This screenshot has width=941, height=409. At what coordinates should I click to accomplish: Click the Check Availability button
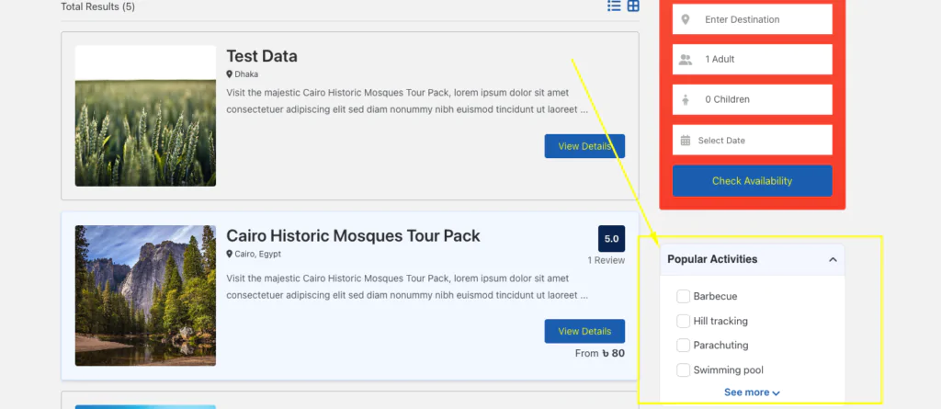pos(752,181)
